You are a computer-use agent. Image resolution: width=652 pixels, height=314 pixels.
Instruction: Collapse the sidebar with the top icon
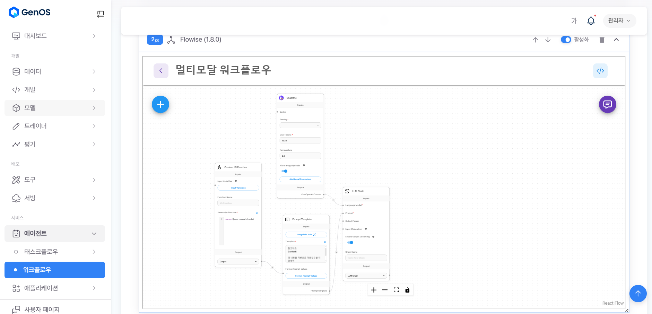point(101,14)
